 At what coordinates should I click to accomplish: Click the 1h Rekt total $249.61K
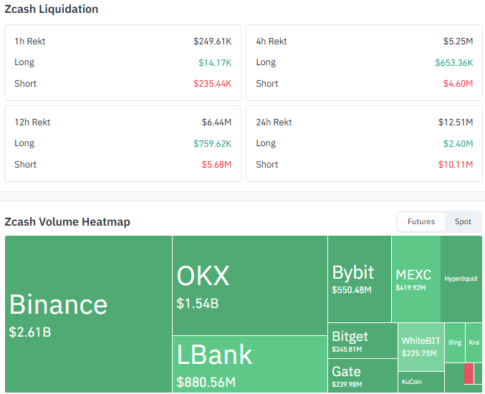point(212,41)
